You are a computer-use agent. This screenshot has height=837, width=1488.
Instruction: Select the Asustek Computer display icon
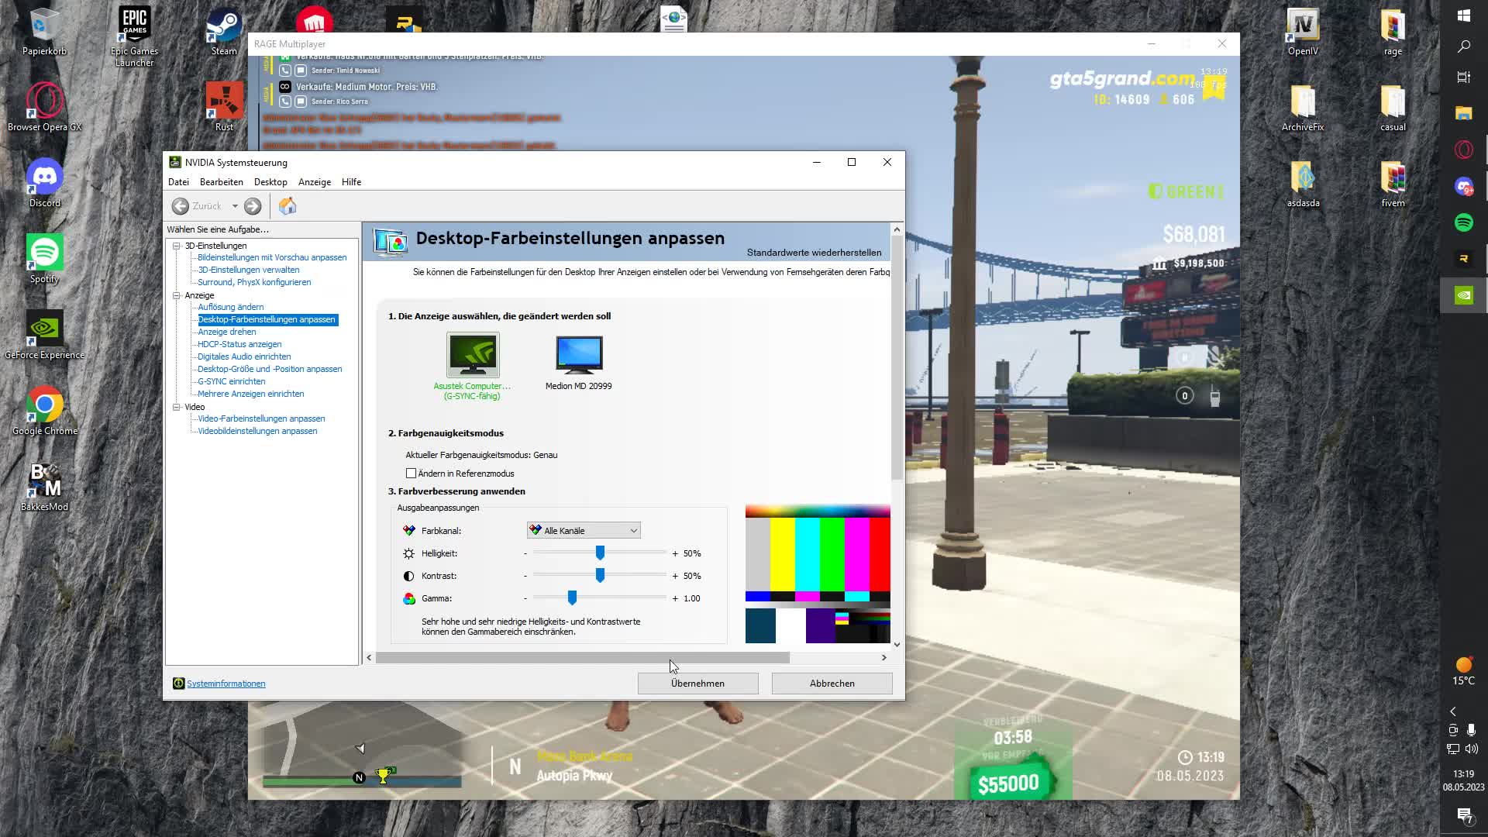click(473, 355)
